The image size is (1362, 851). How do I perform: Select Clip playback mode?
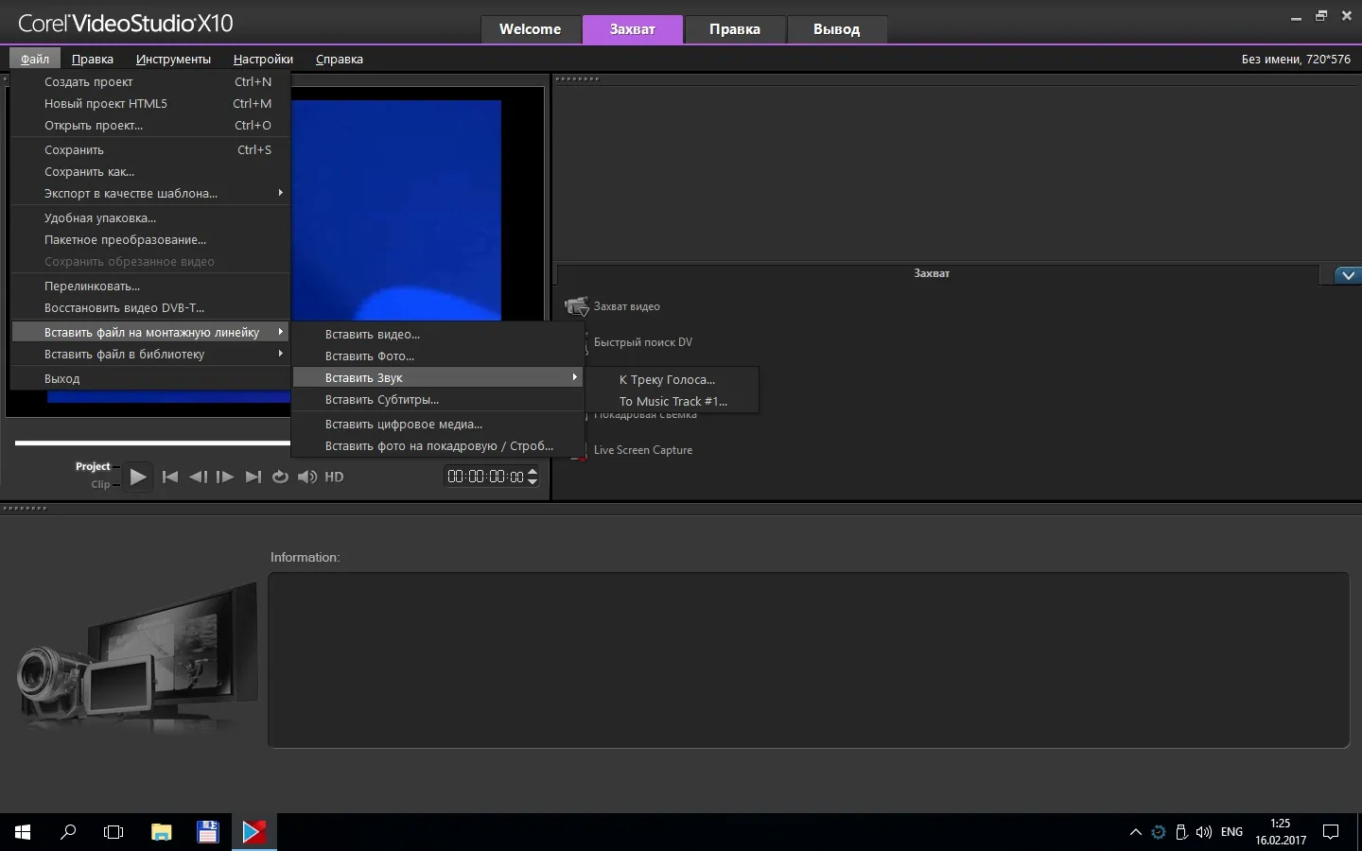coord(100,484)
